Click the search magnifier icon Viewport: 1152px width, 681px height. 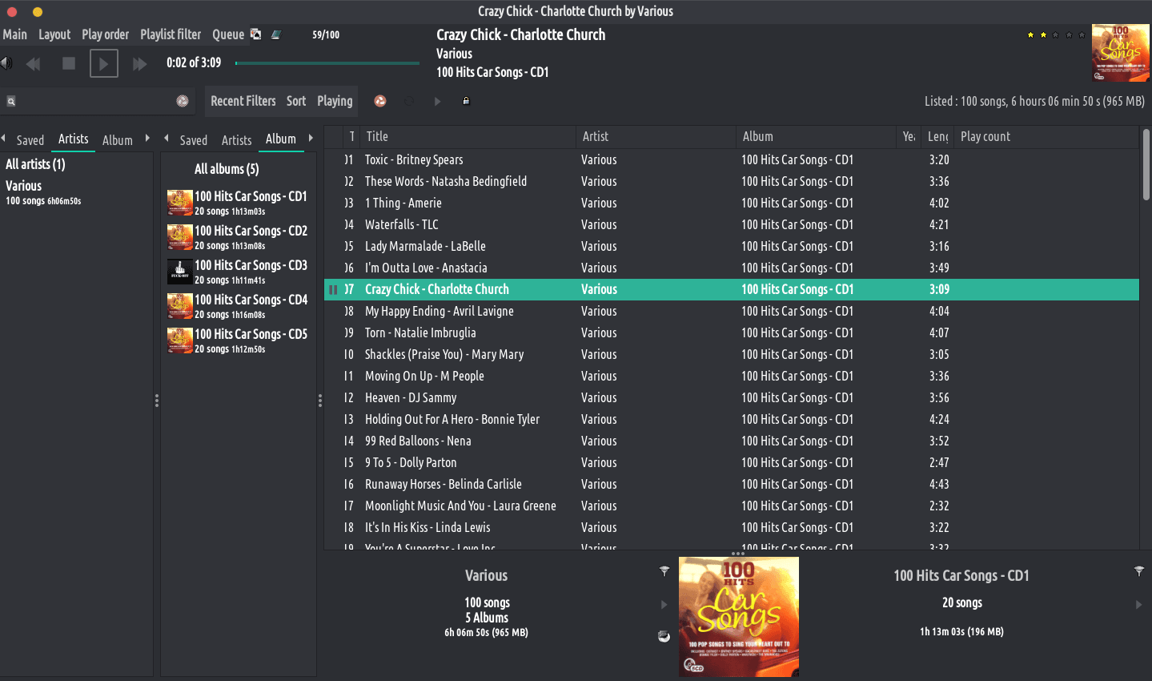tap(11, 101)
